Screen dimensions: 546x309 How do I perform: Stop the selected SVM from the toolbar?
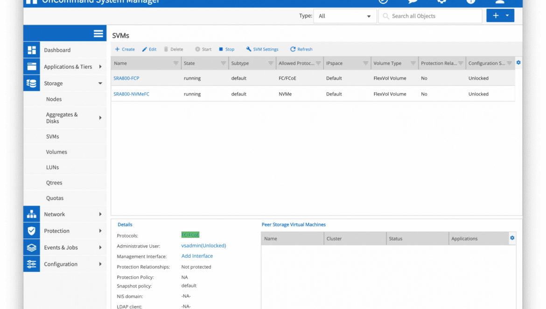tap(226, 49)
